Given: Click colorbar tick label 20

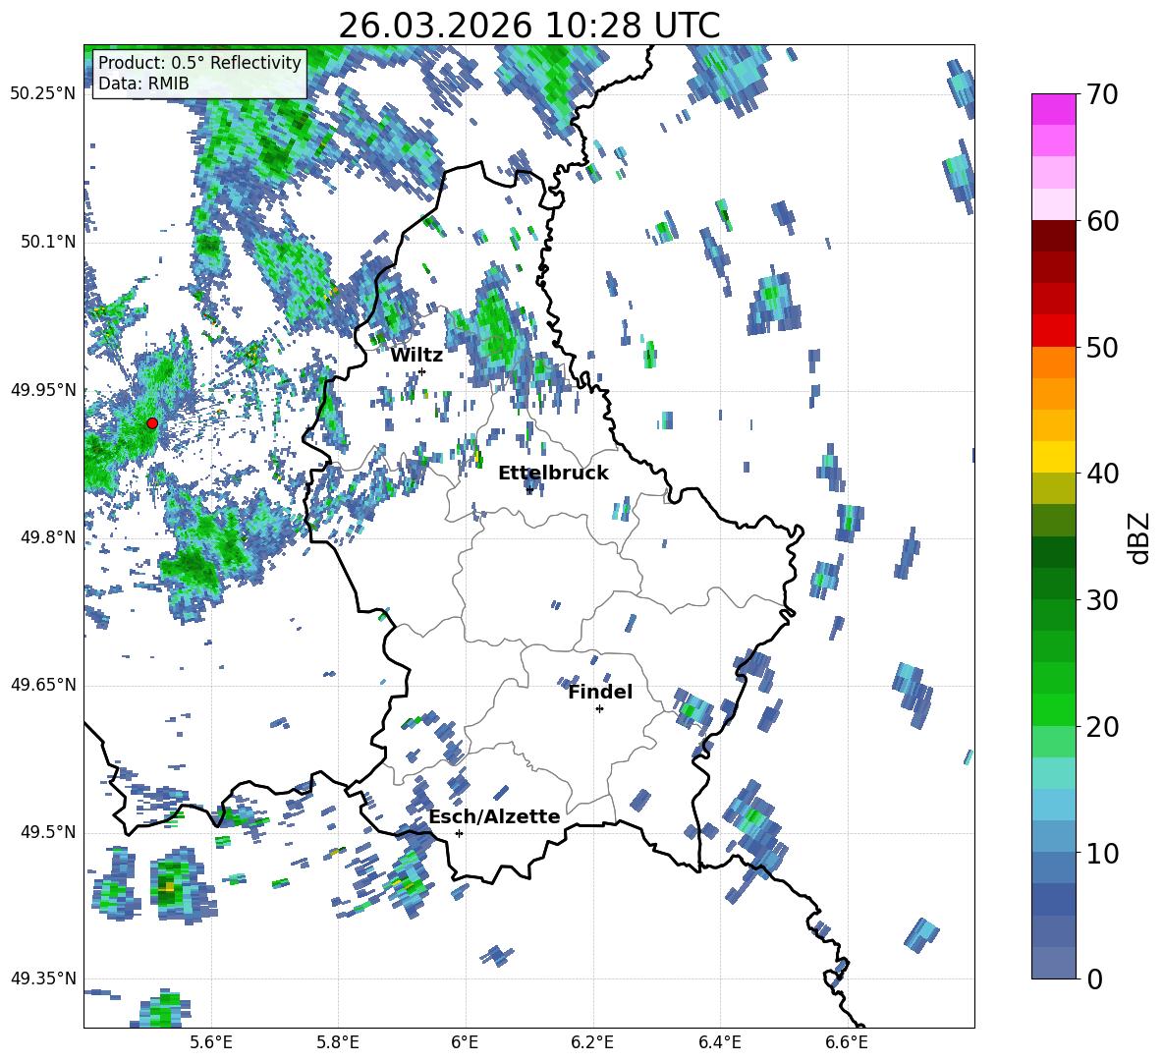Looking at the screenshot, I should (x=1102, y=727).
